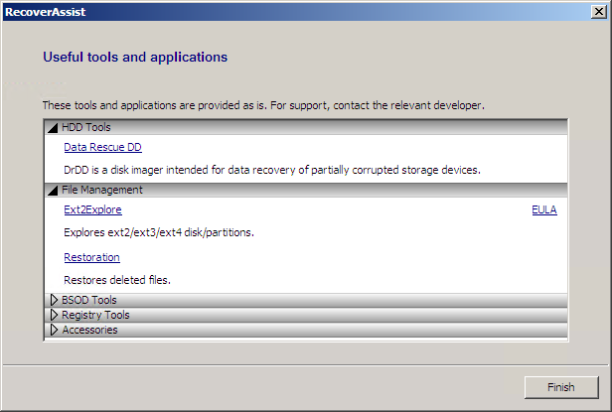
Task: Launch the Ext2Explore tool link
Action: tap(93, 209)
